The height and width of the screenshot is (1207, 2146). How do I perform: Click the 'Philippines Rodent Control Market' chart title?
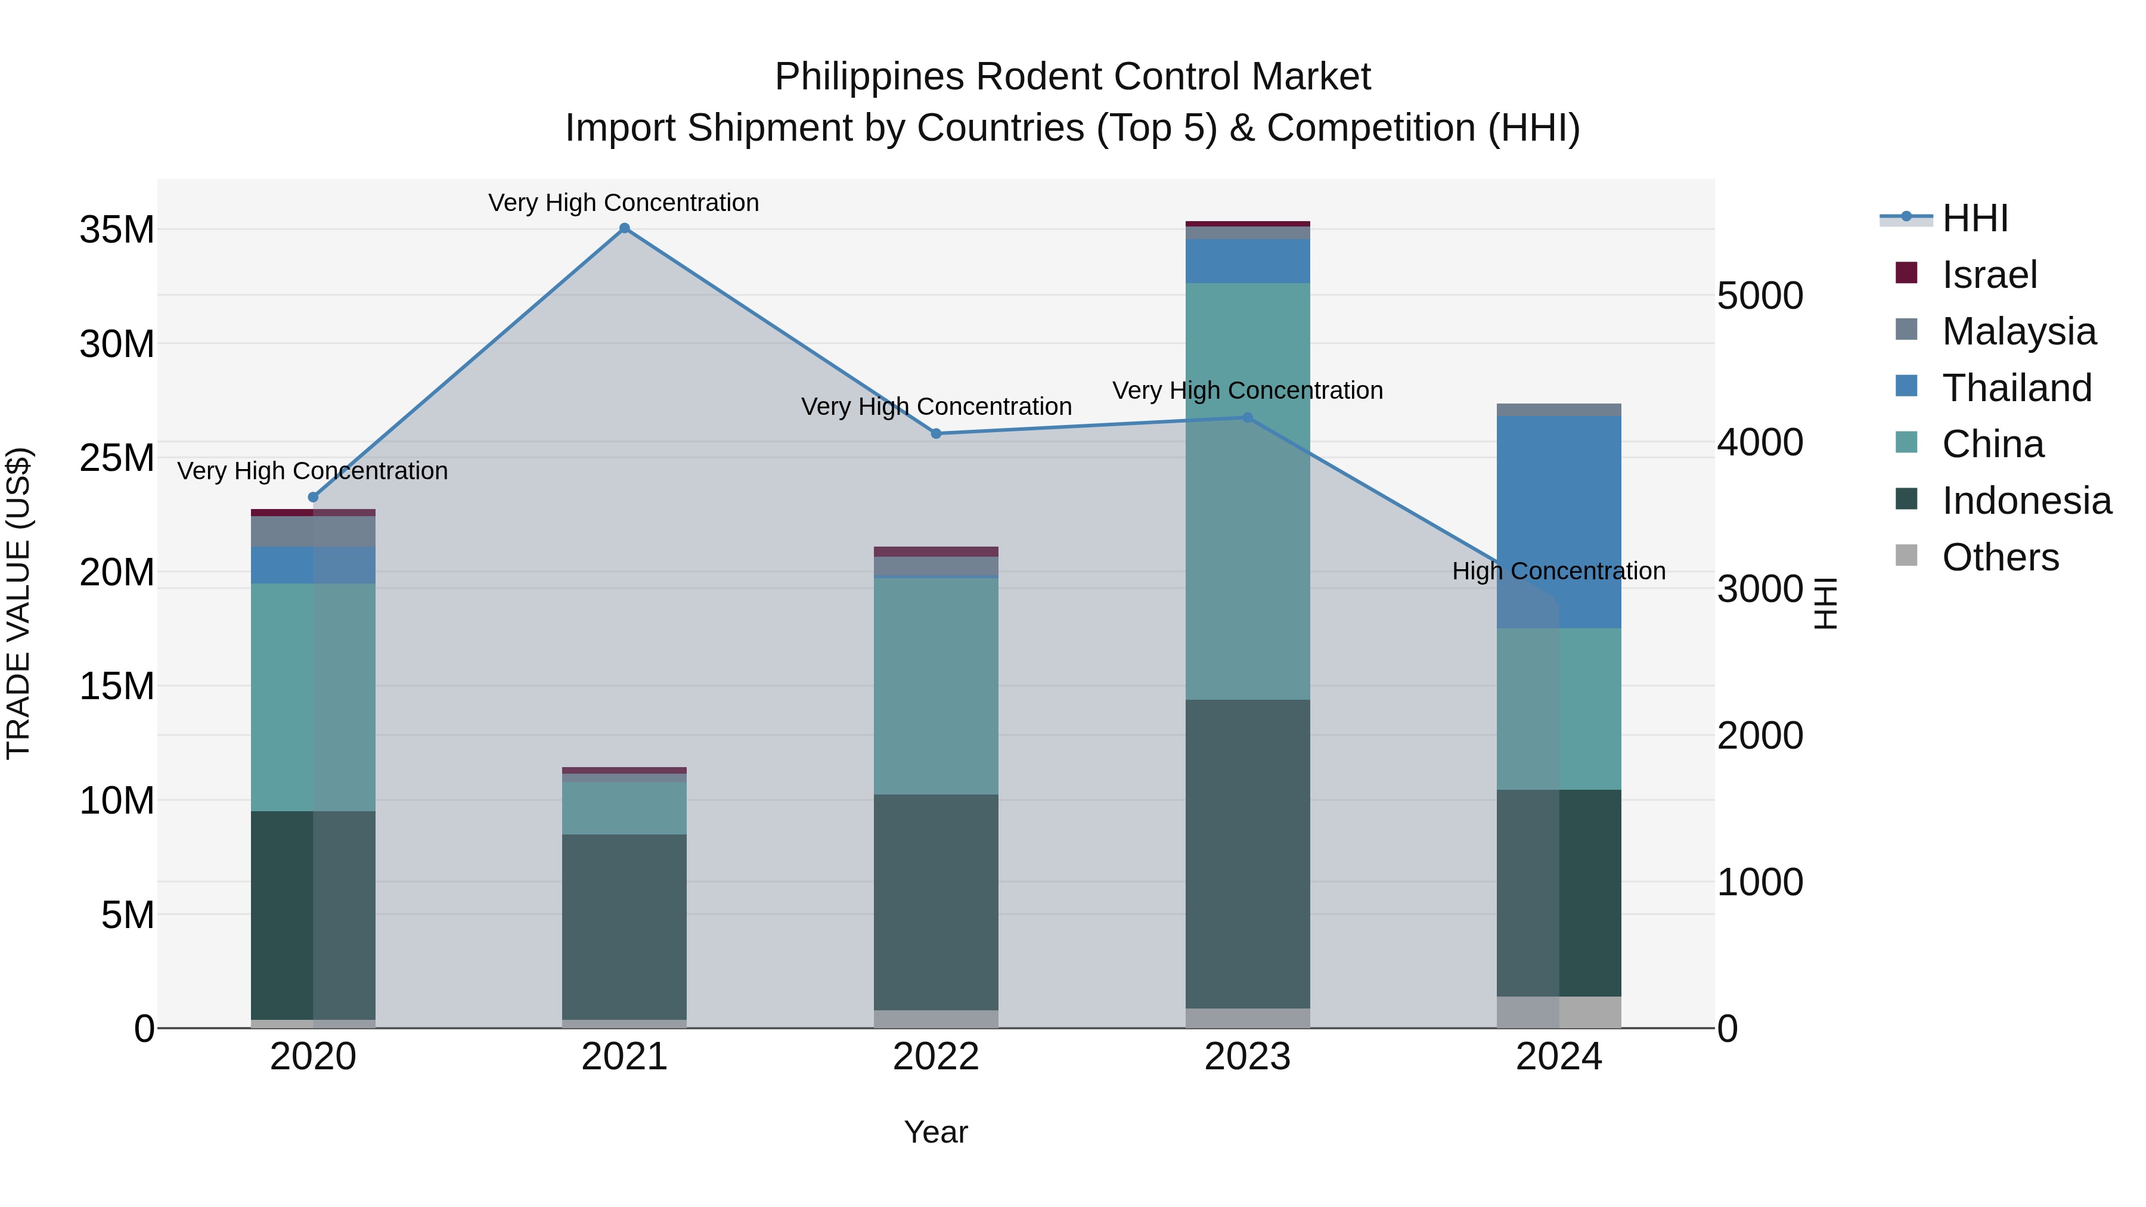coord(1073,77)
